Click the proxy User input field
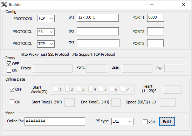This screenshot has height=136, width=192. click(137, 68)
